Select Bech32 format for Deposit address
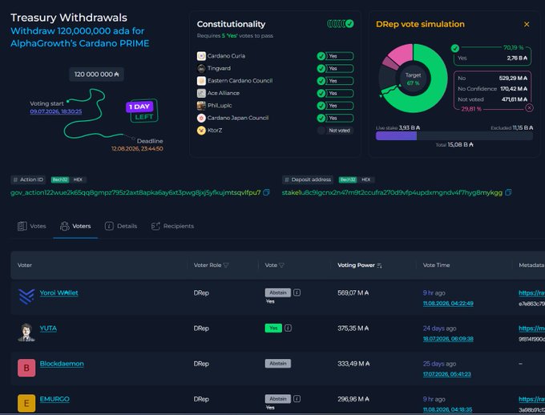The image size is (545, 415). click(x=348, y=179)
